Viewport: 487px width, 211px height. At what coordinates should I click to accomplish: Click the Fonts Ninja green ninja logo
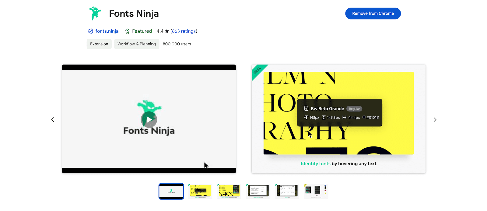point(95,13)
